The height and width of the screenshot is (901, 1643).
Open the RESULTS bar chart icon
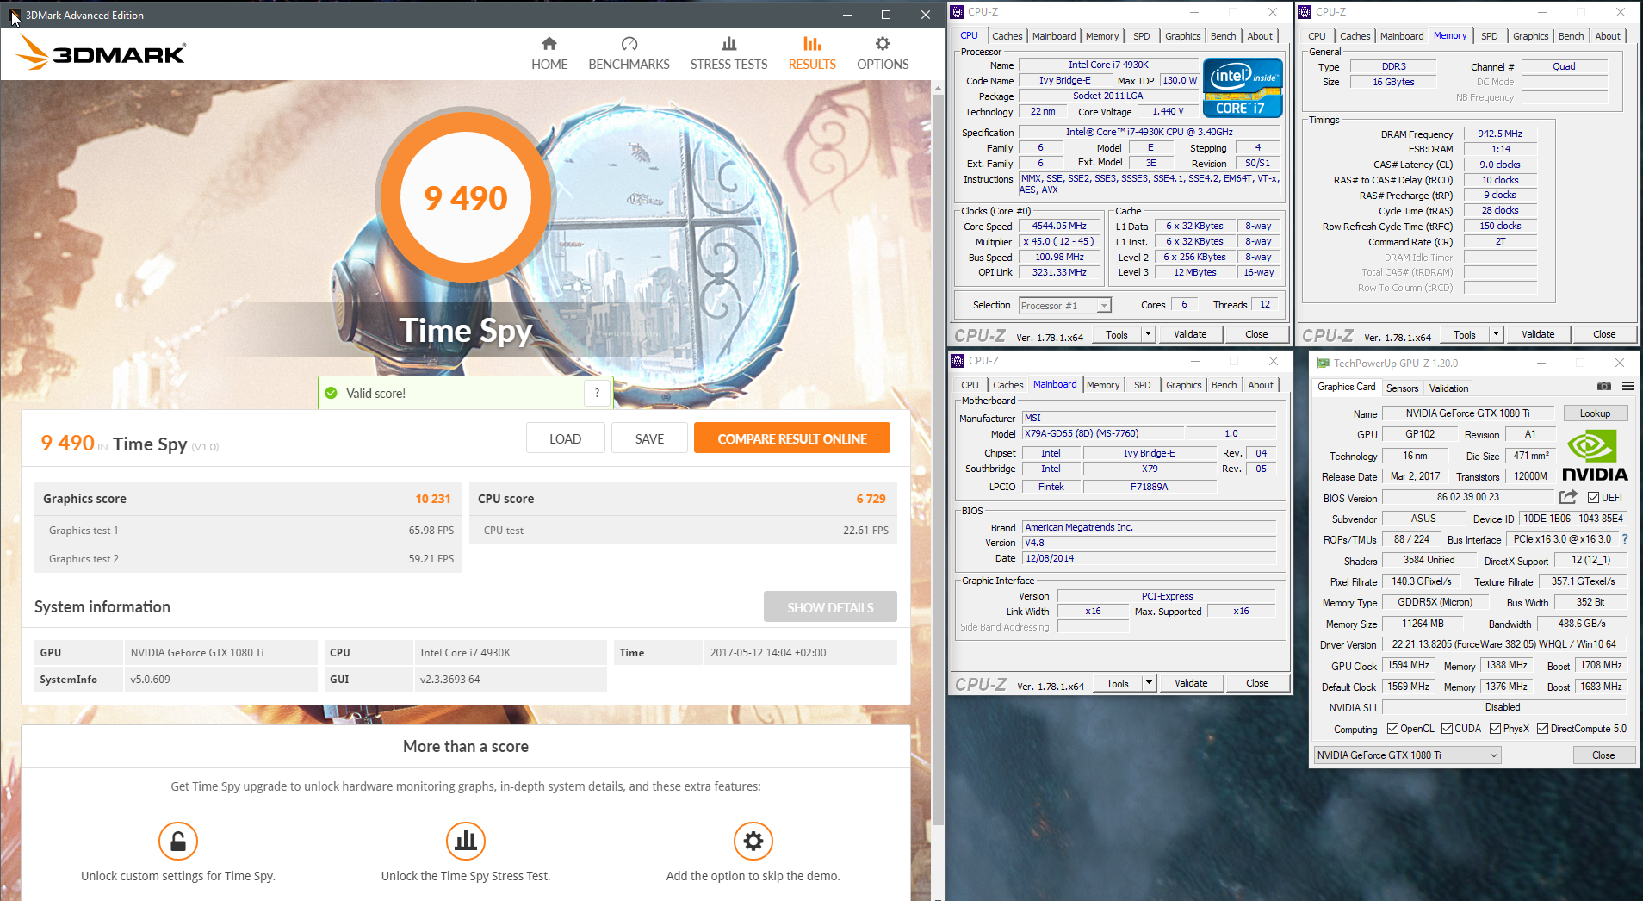(812, 44)
